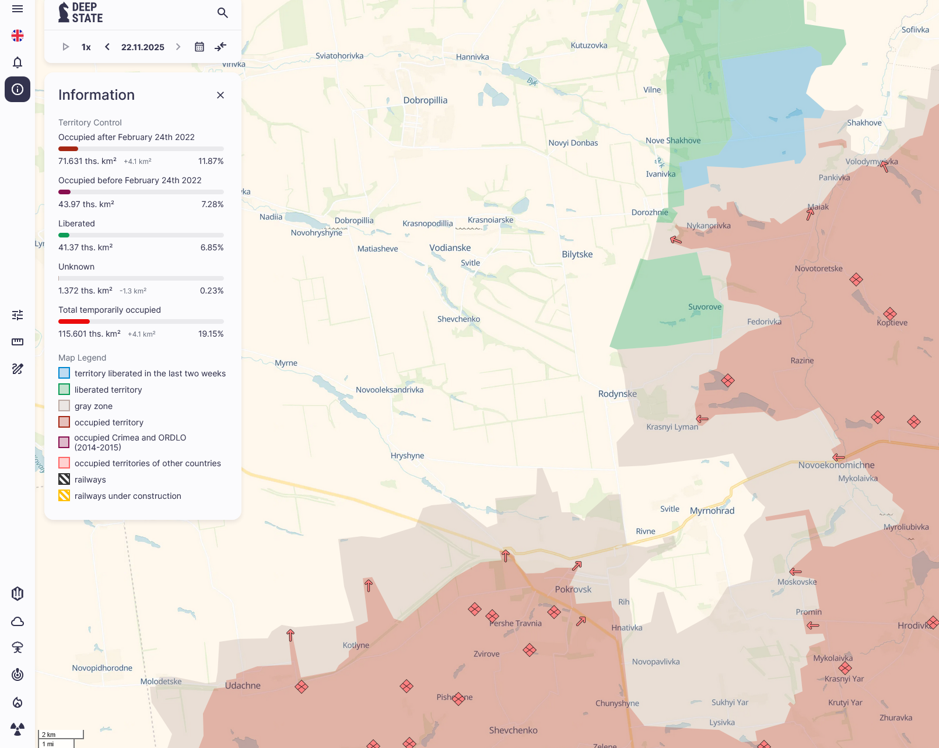Open the hamburger main menu
Screen dimensions: 939x748
[x=17, y=9]
